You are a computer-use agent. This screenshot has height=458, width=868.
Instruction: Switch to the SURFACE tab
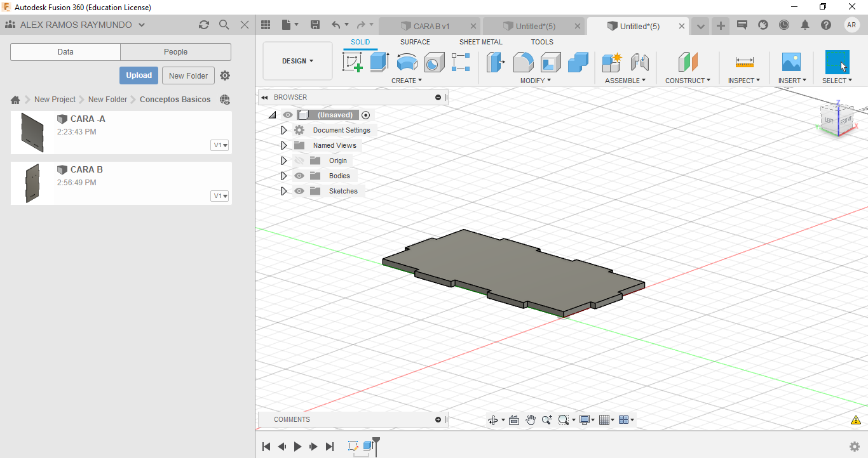[415, 42]
